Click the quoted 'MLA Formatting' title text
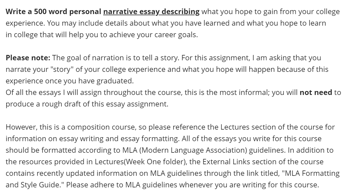 [x=311, y=173]
